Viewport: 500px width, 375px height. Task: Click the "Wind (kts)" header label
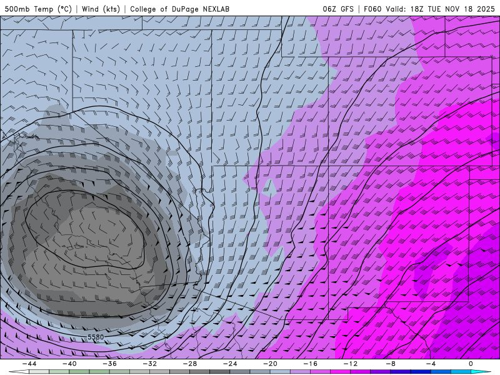coord(101,9)
